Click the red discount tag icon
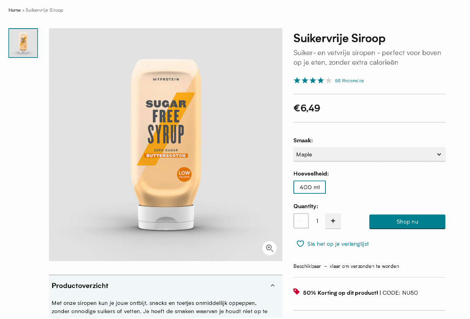 tap(296, 292)
